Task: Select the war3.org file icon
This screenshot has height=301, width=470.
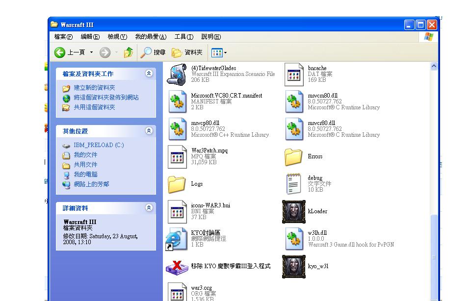Action: (177, 292)
